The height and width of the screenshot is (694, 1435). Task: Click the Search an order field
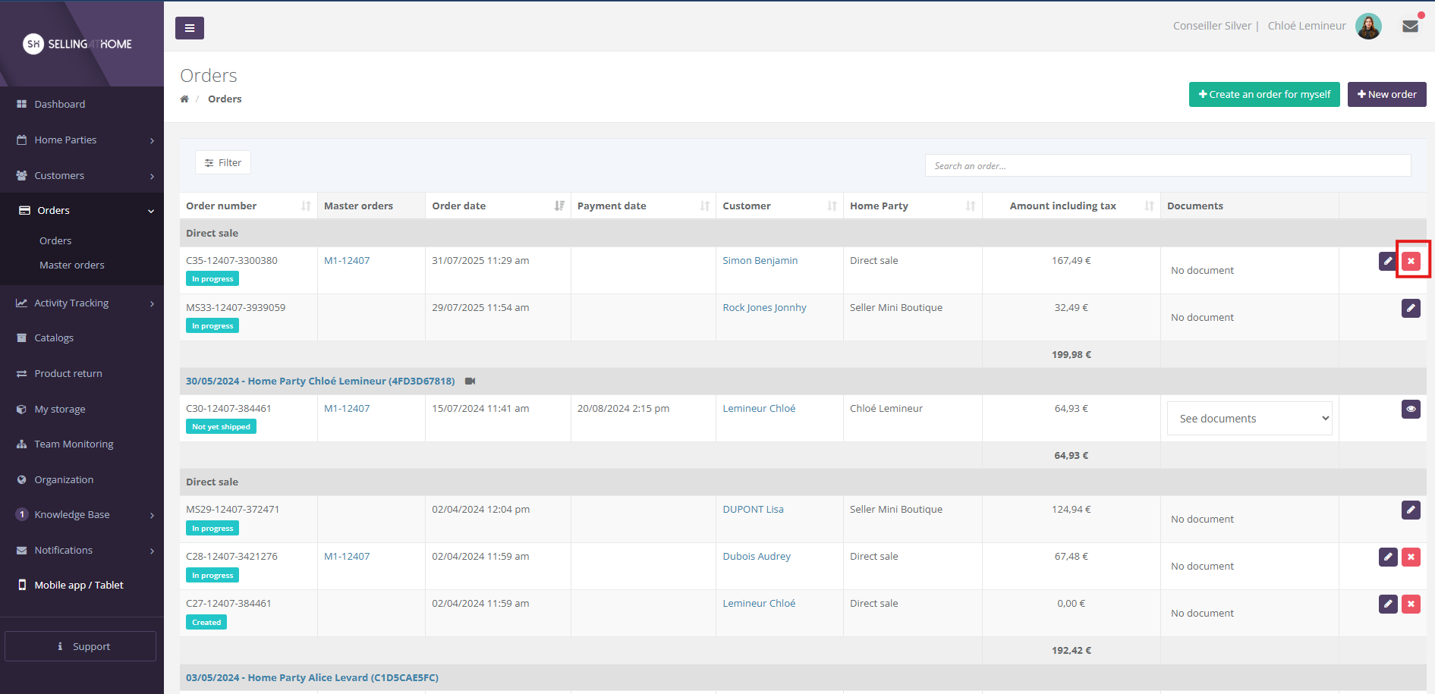click(x=1167, y=165)
